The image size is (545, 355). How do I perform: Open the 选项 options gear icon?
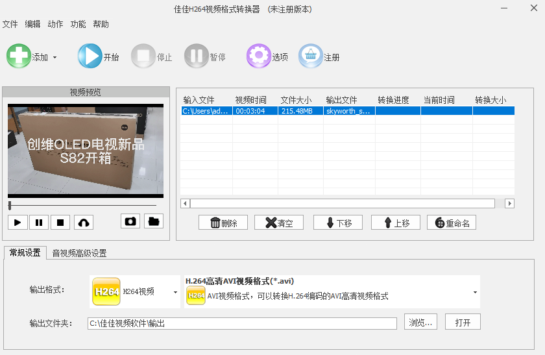[x=258, y=56]
